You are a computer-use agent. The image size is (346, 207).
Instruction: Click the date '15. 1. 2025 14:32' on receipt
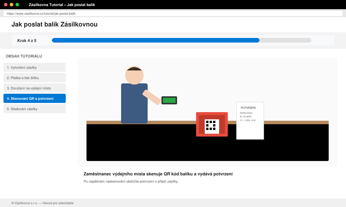pyautogui.click(x=248, y=120)
